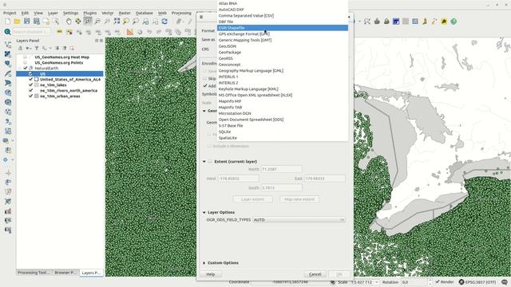The width and height of the screenshot is (511, 287).
Task: Click the blue calendar plugin icon
Action: pyautogui.click(x=396, y=22)
